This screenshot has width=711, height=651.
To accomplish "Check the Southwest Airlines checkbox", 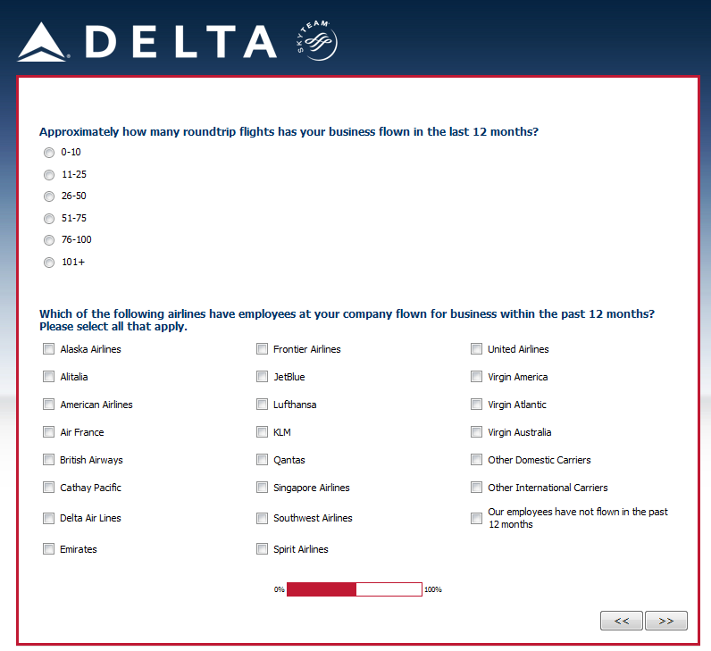I will point(263,518).
